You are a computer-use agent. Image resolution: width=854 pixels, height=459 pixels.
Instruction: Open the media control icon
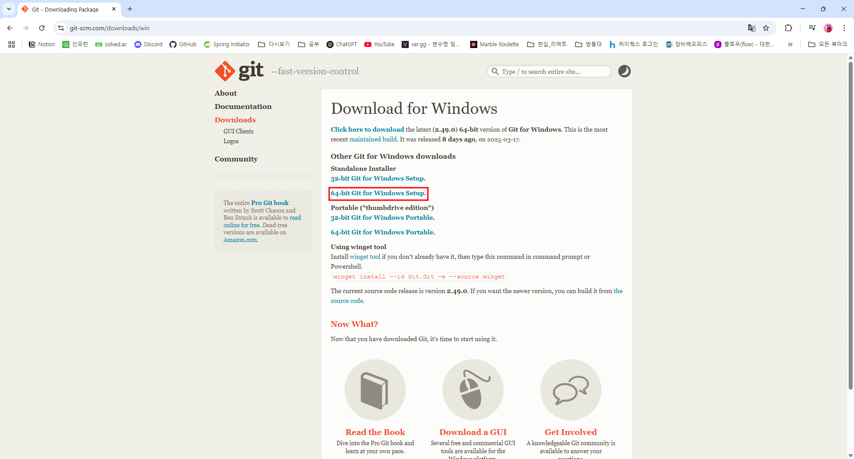[x=812, y=28]
